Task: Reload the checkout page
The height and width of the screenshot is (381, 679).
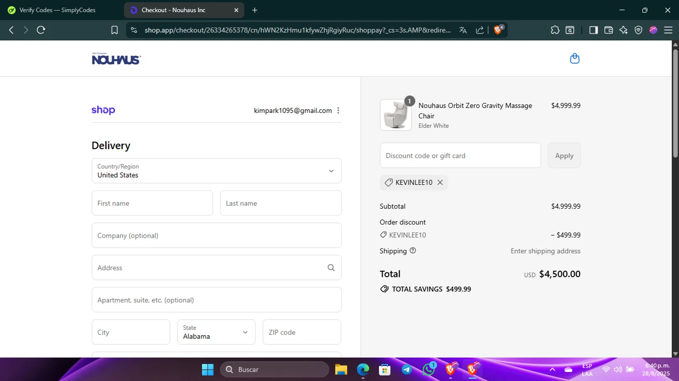Action: 41,30
